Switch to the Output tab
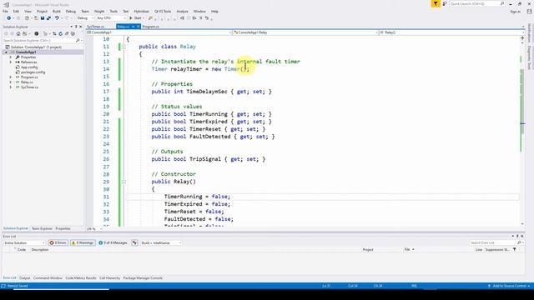Image resolution: width=534 pixels, height=300 pixels. click(24, 277)
